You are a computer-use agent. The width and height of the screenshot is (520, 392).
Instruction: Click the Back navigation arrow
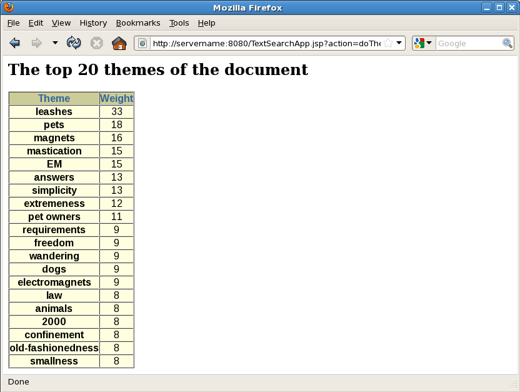coord(15,43)
